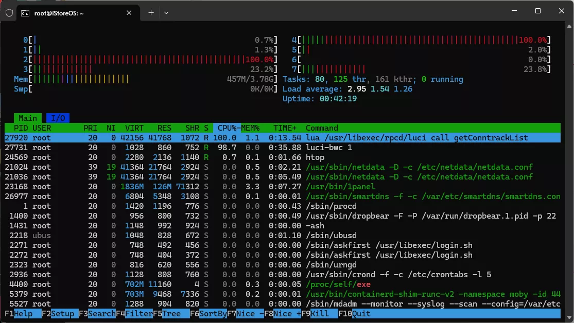Click the PID column header
Image resolution: width=574 pixels, height=323 pixels.
(x=21, y=128)
